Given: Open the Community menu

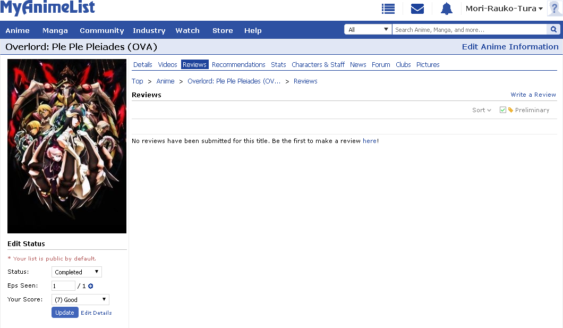Looking at the screenshot, I should 101,30.
